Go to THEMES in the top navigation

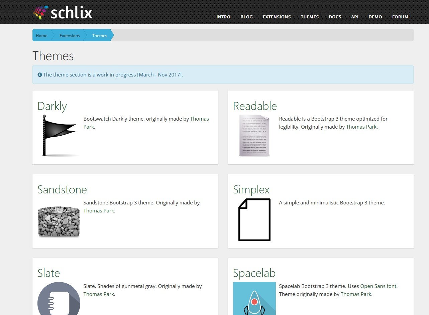pos(310,17)
